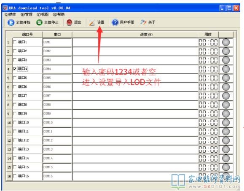Open the COM13 serial port field

point(57,149)
